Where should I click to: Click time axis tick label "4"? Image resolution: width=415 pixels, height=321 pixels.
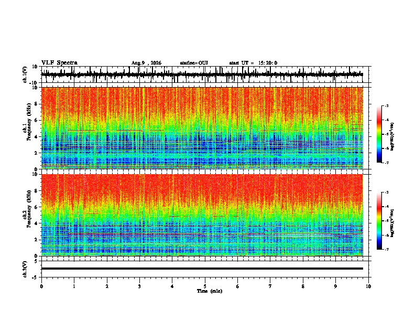tap(172, 286)
